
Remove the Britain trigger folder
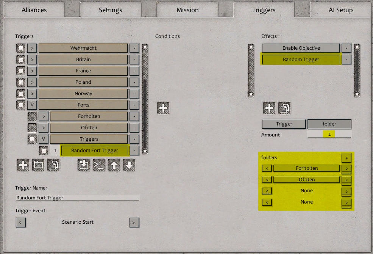(x=134, y=60)
